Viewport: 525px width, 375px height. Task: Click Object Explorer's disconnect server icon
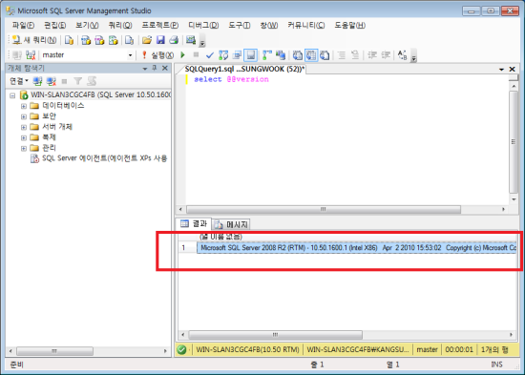tap(52, 81)
